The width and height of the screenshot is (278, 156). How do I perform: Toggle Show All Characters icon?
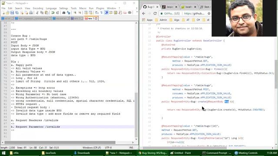tap(102, 13)
